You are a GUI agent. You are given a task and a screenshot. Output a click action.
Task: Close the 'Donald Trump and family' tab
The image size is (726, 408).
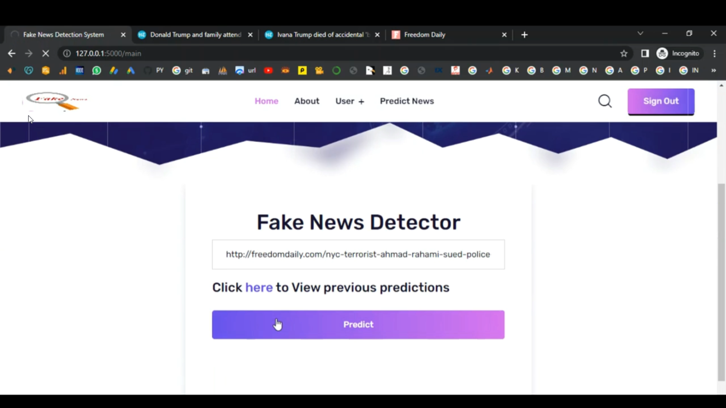pos(250,35)
